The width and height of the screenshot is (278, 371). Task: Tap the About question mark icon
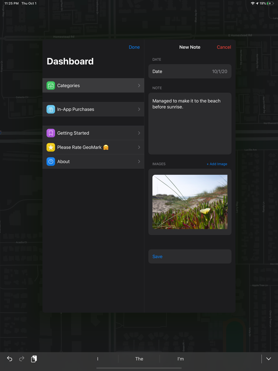coord(50,162)
